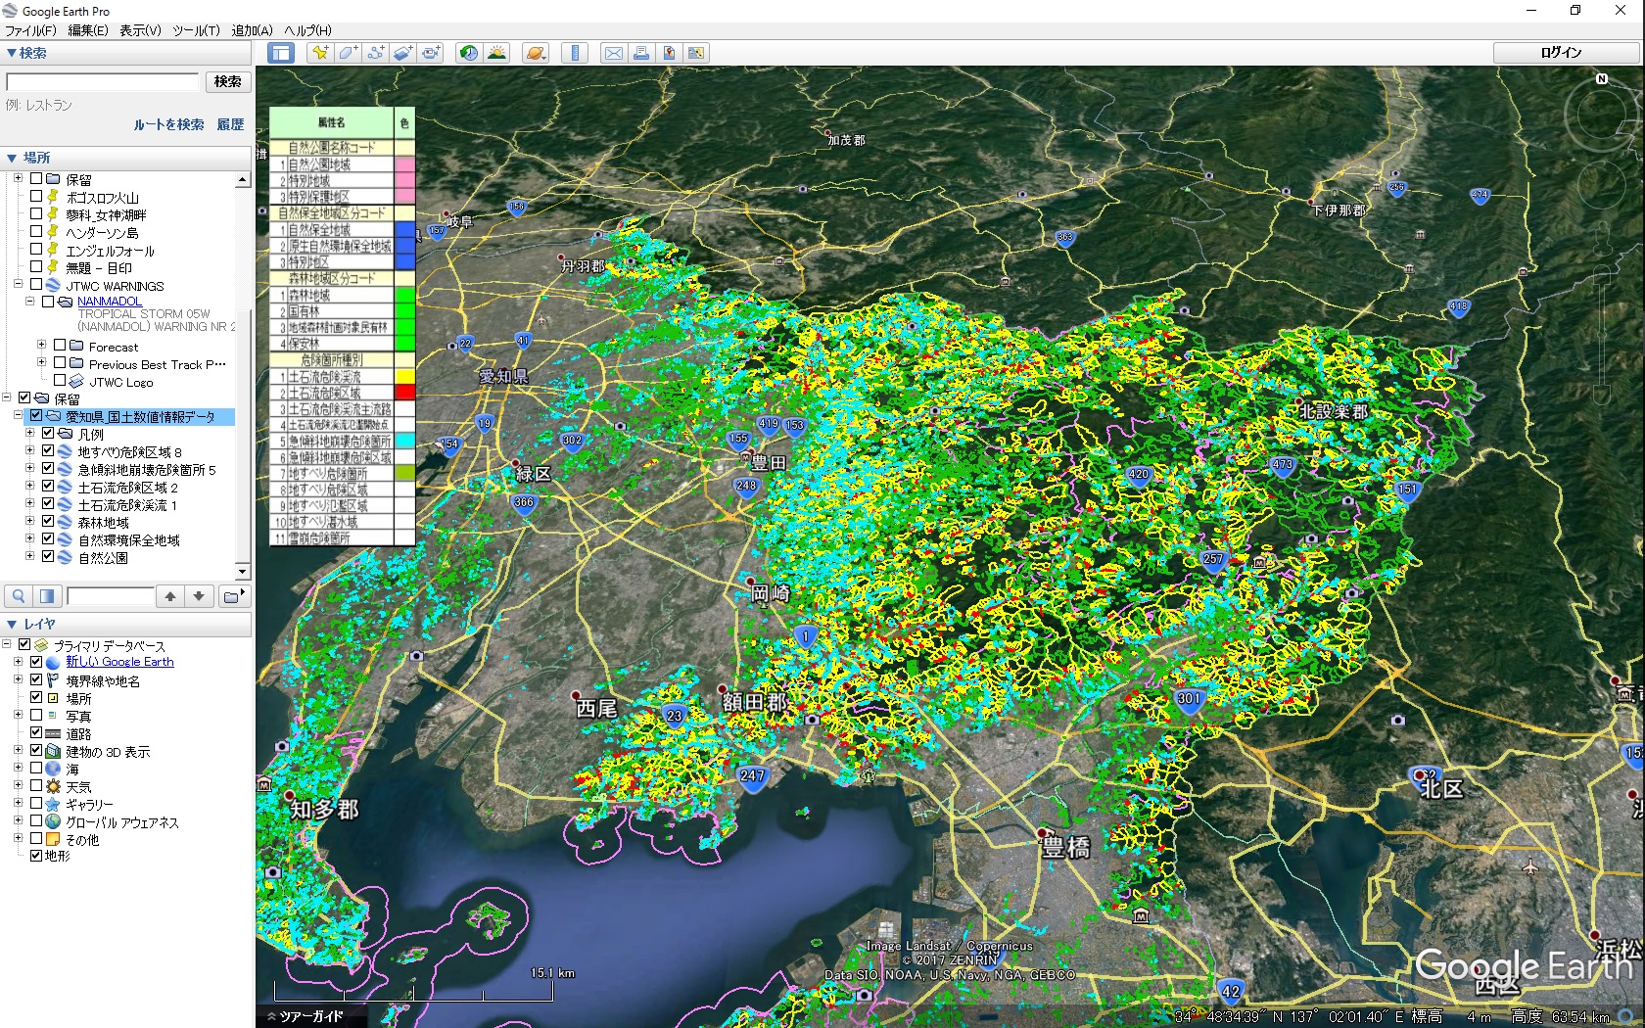Expand 境界線や地名 layer
This screenshot has height=1028, width=1645.
coord(18,679)
